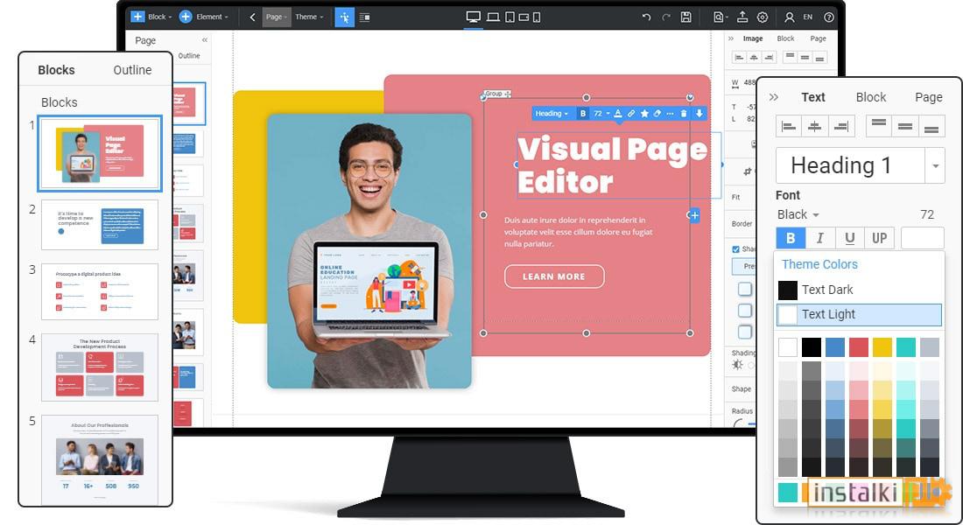Switch to the Outline tab
Image resolution: width=963 pixels, height=525 pixels.
pos(132,70)
